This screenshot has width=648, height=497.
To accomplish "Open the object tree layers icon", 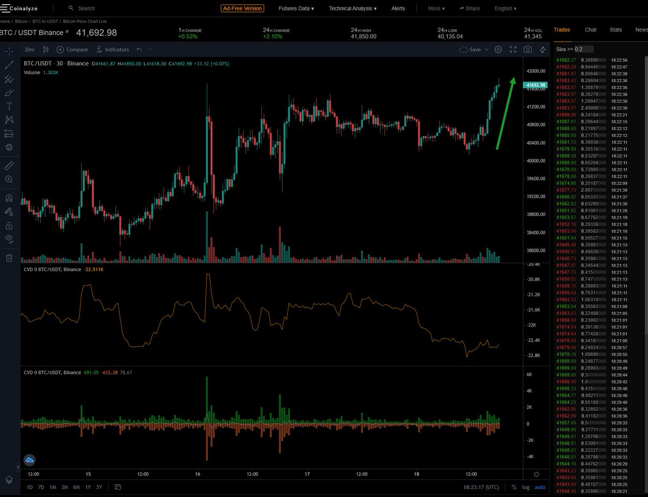I will 9,480.
